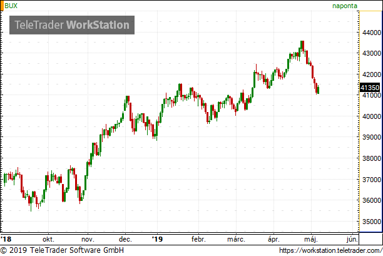Open the workstation.teletrader.com link
The image size is (383, 256).
coord(330,250)
